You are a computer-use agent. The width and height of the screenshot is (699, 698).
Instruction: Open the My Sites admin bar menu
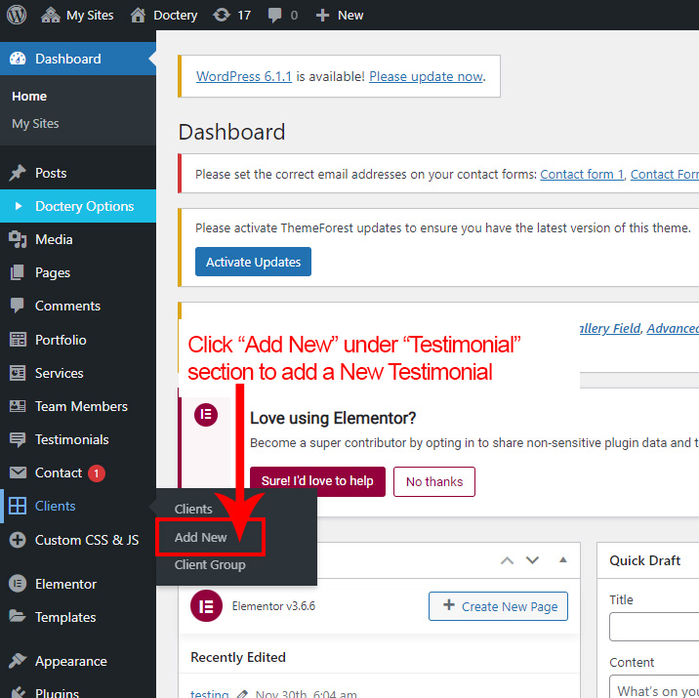pos(78,15)
